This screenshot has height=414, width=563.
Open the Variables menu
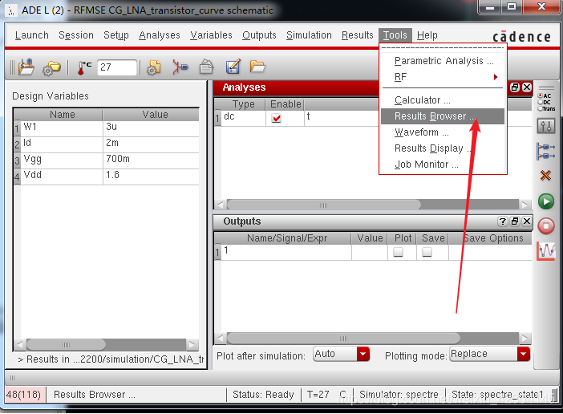[x=211, y=35]
